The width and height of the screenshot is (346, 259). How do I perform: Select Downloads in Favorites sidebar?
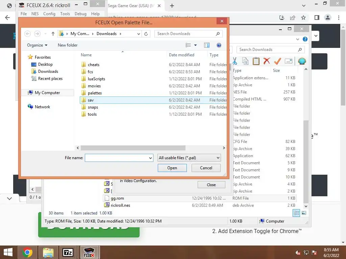(48, 71)
